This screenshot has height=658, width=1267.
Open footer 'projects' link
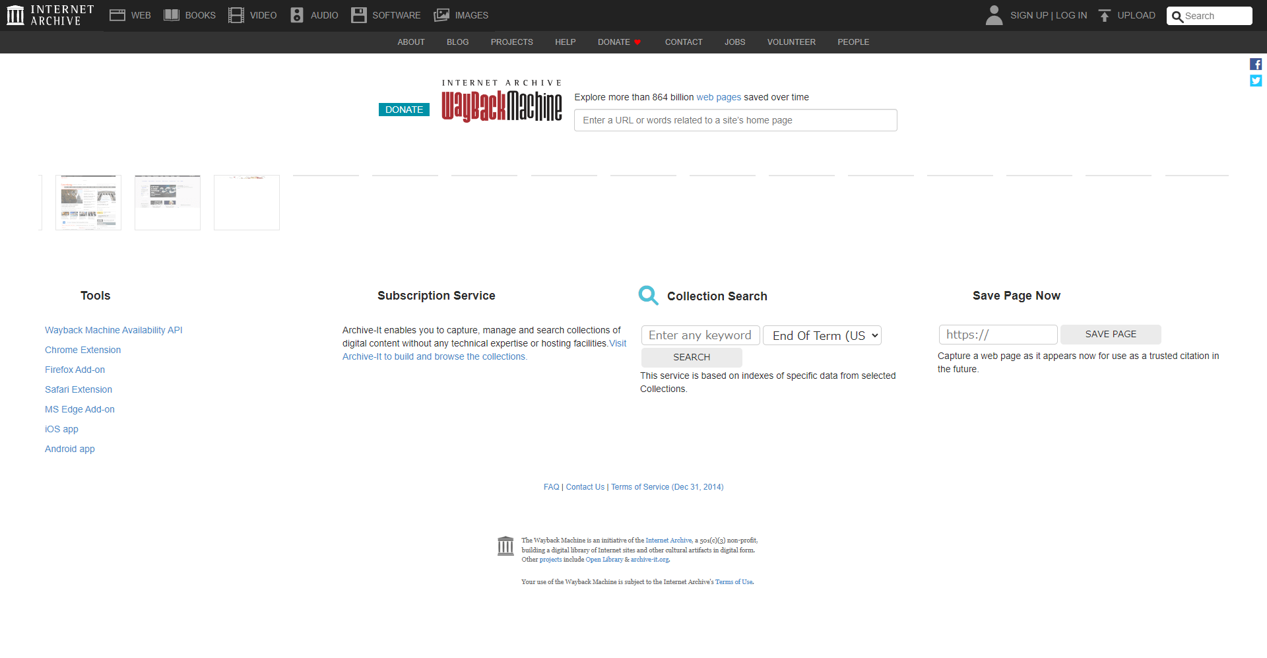550,560
